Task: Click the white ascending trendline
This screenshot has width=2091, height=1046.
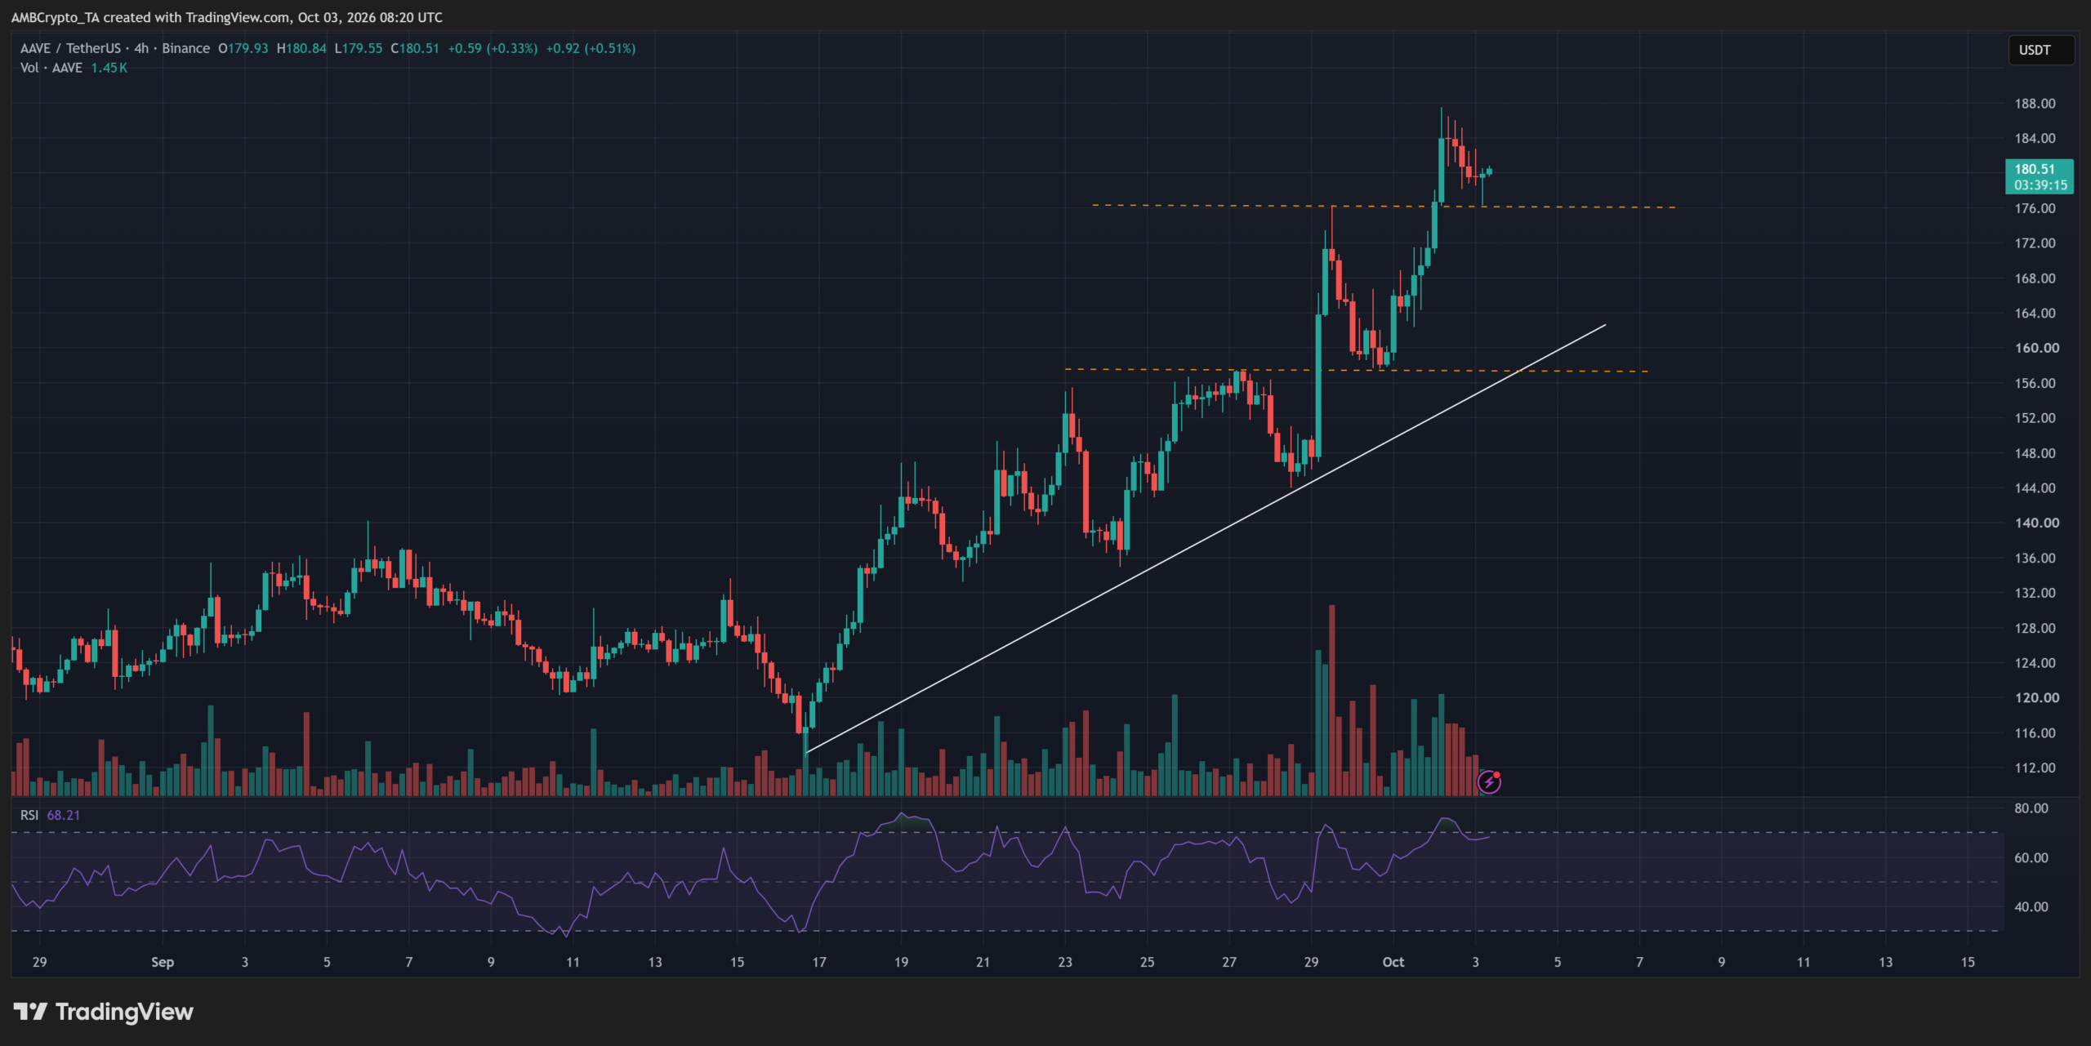Action: click(1205, 539)
